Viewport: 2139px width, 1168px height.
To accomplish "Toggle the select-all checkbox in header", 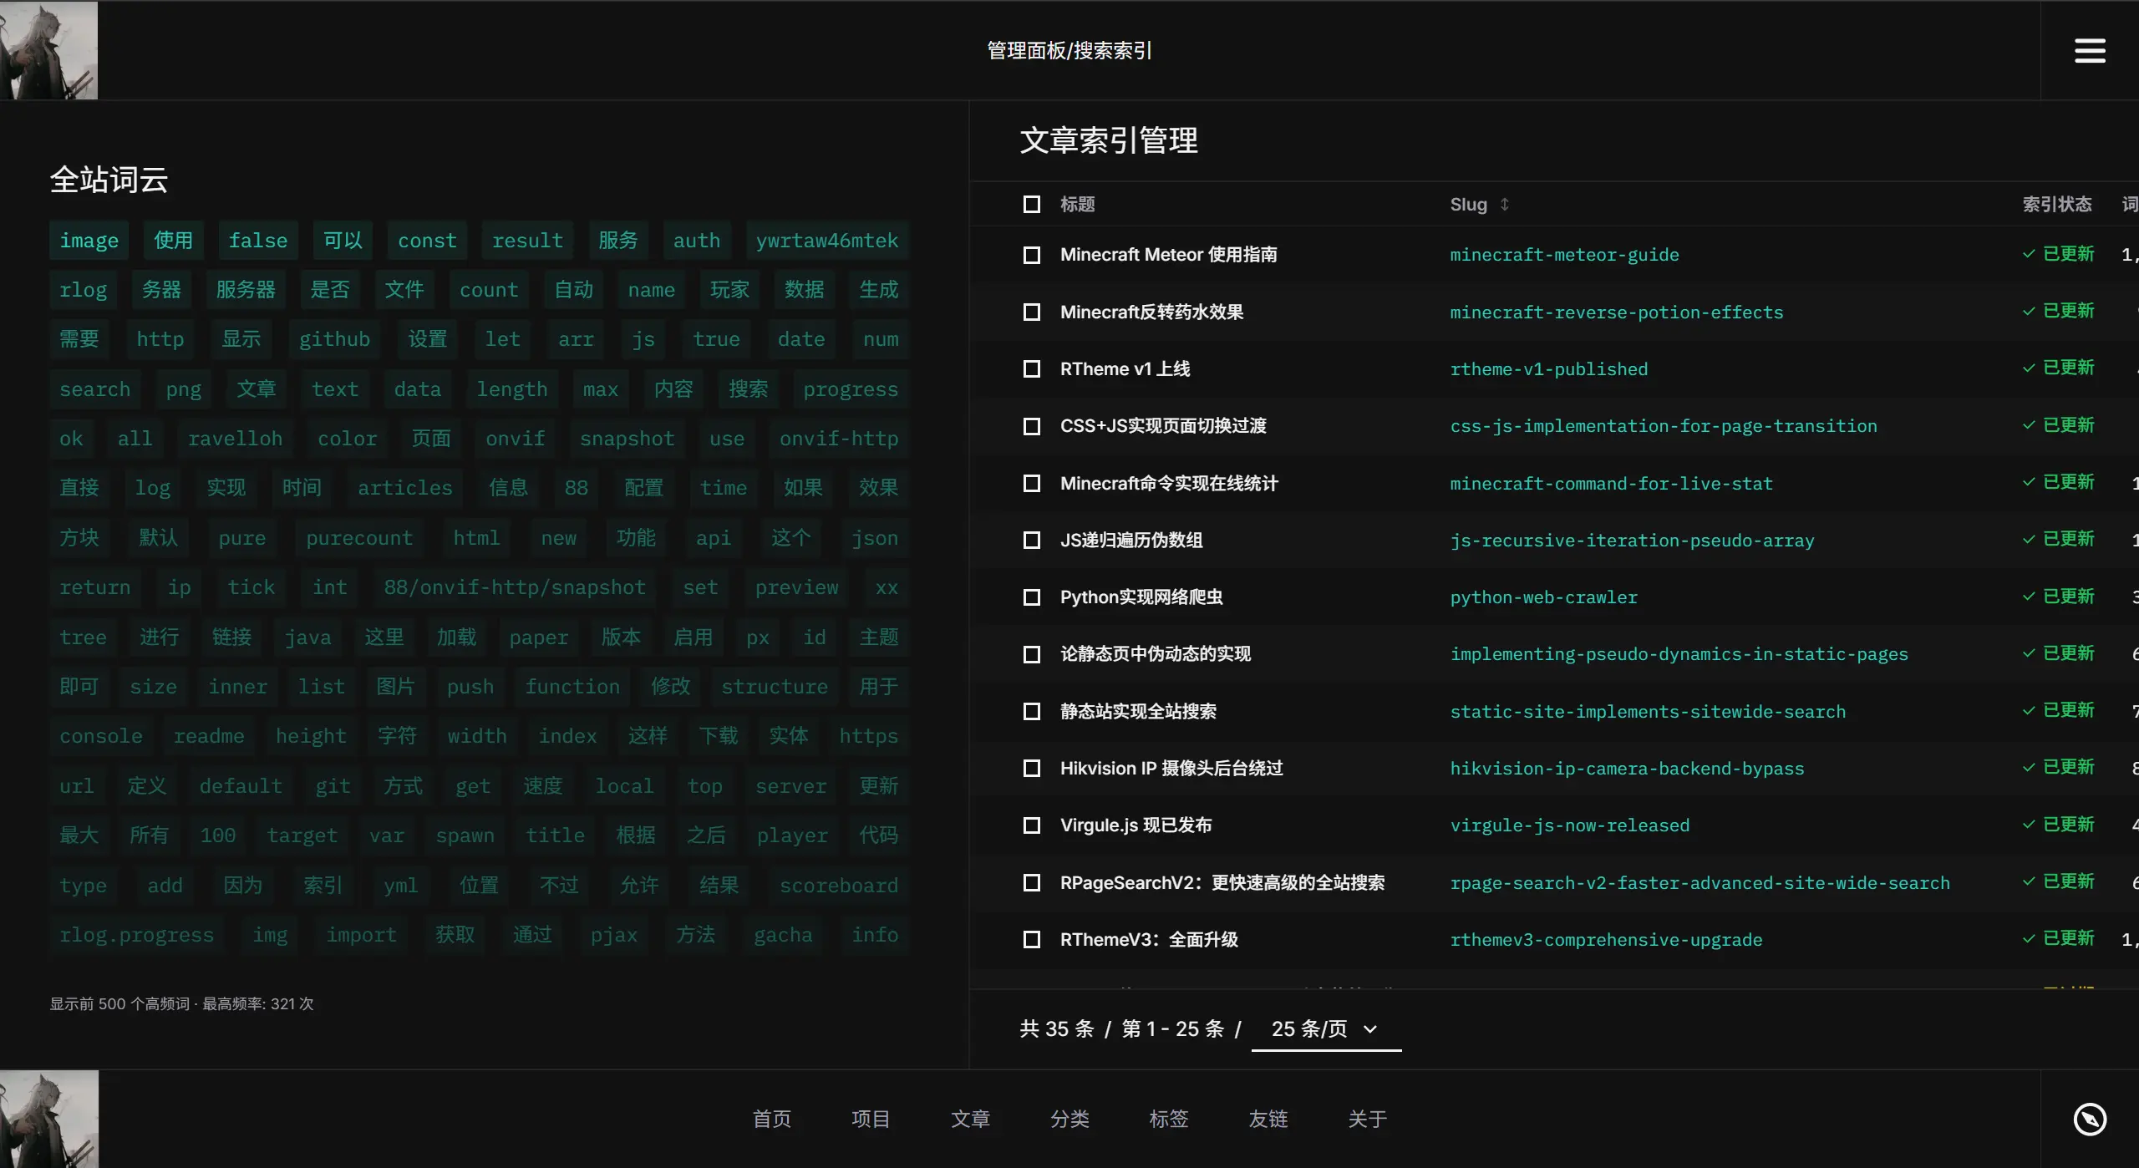I will point(1032,204).
